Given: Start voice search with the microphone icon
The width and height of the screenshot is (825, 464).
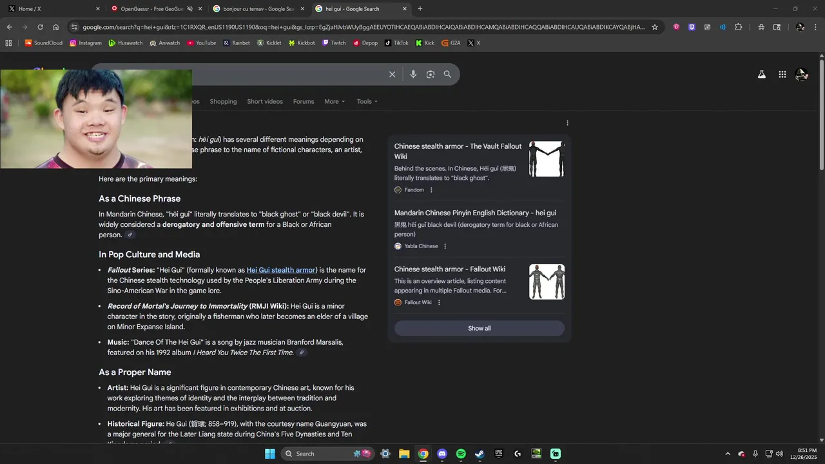Looking at the screenshot, I should tap(413, 74).
